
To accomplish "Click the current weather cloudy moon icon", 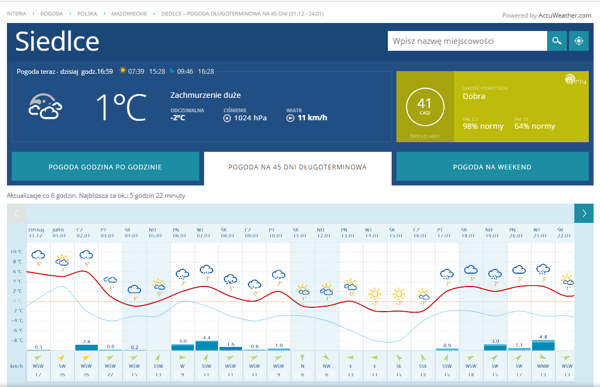I will pyautogui.click(x=45, y=107).
